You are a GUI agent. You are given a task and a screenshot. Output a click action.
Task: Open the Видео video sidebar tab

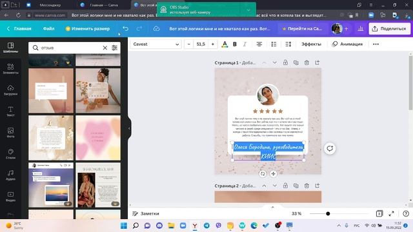click(10, 197)
